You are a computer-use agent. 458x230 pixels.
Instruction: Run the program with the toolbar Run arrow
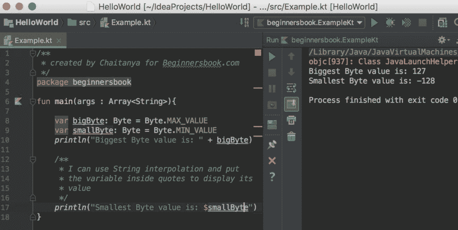tap(374, 22)
